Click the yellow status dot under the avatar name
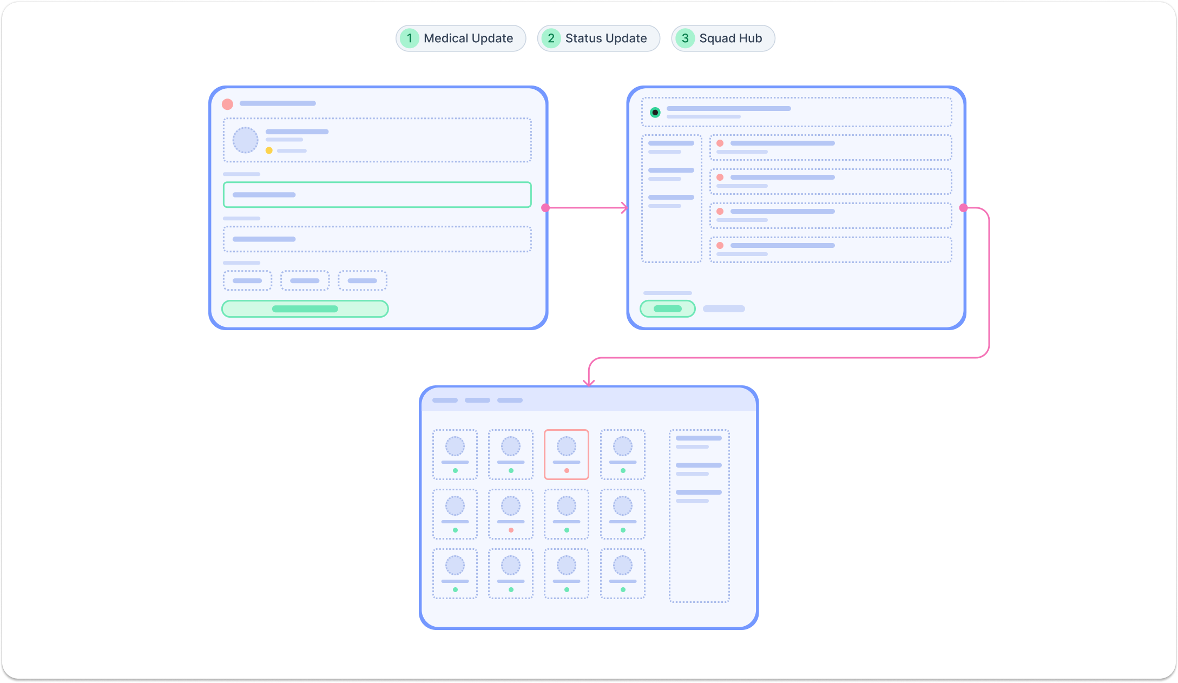Screen dimensions: 1178x683 [x=269, y=150]
